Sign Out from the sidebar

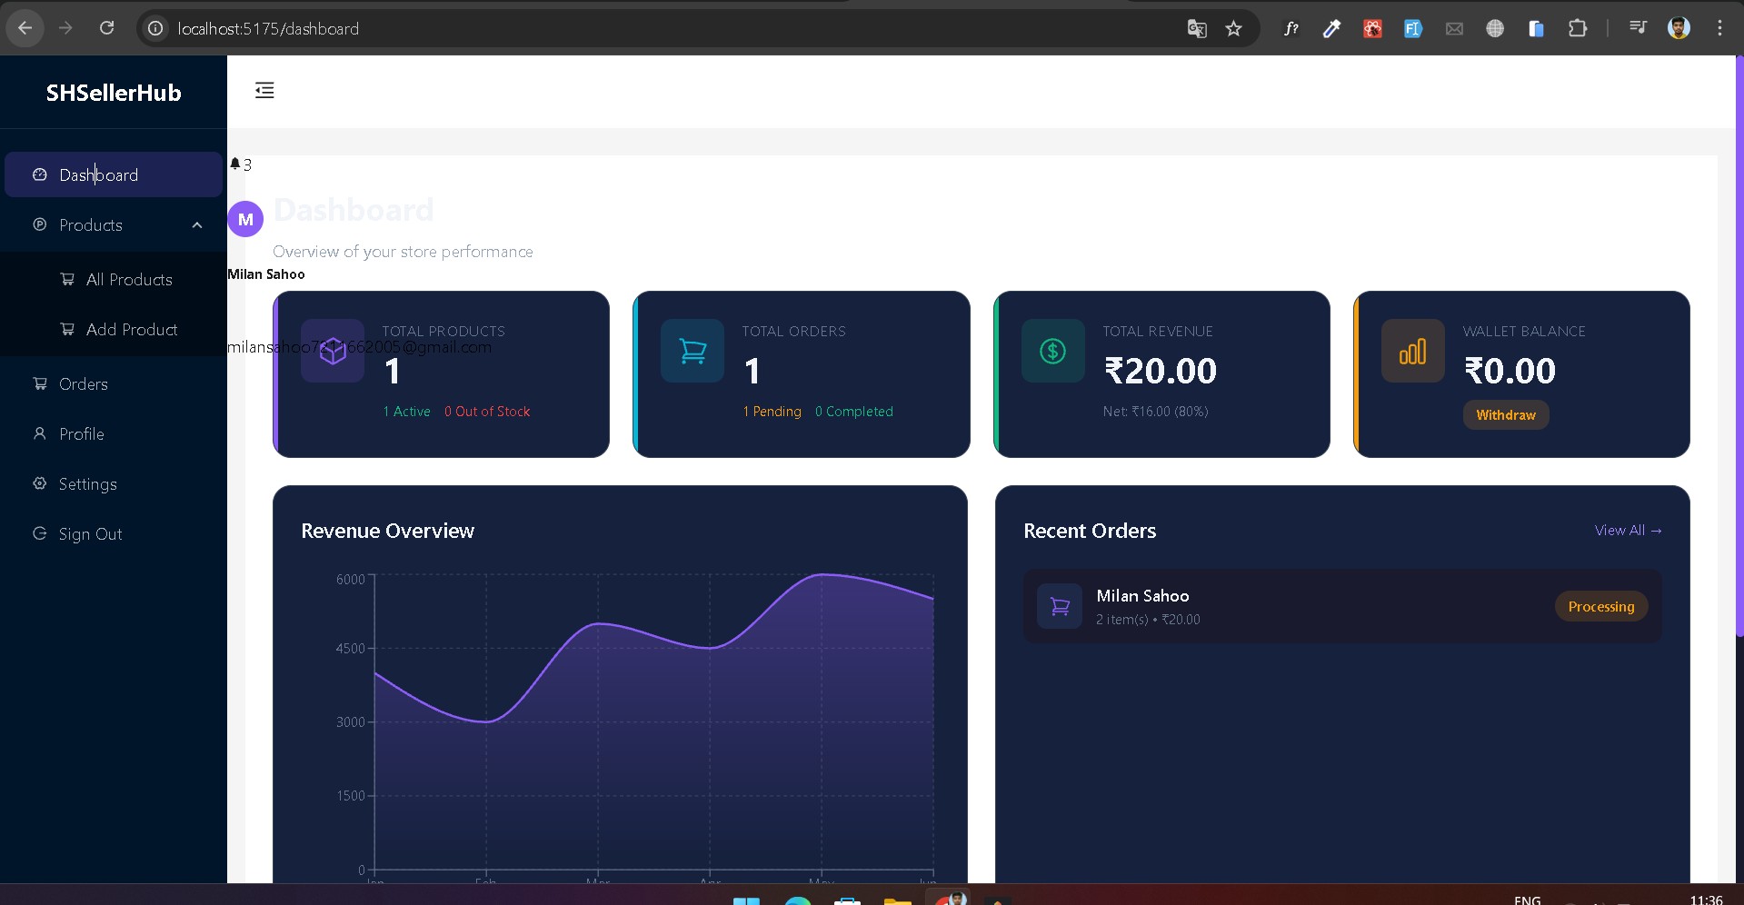click(x=90, y=534)
